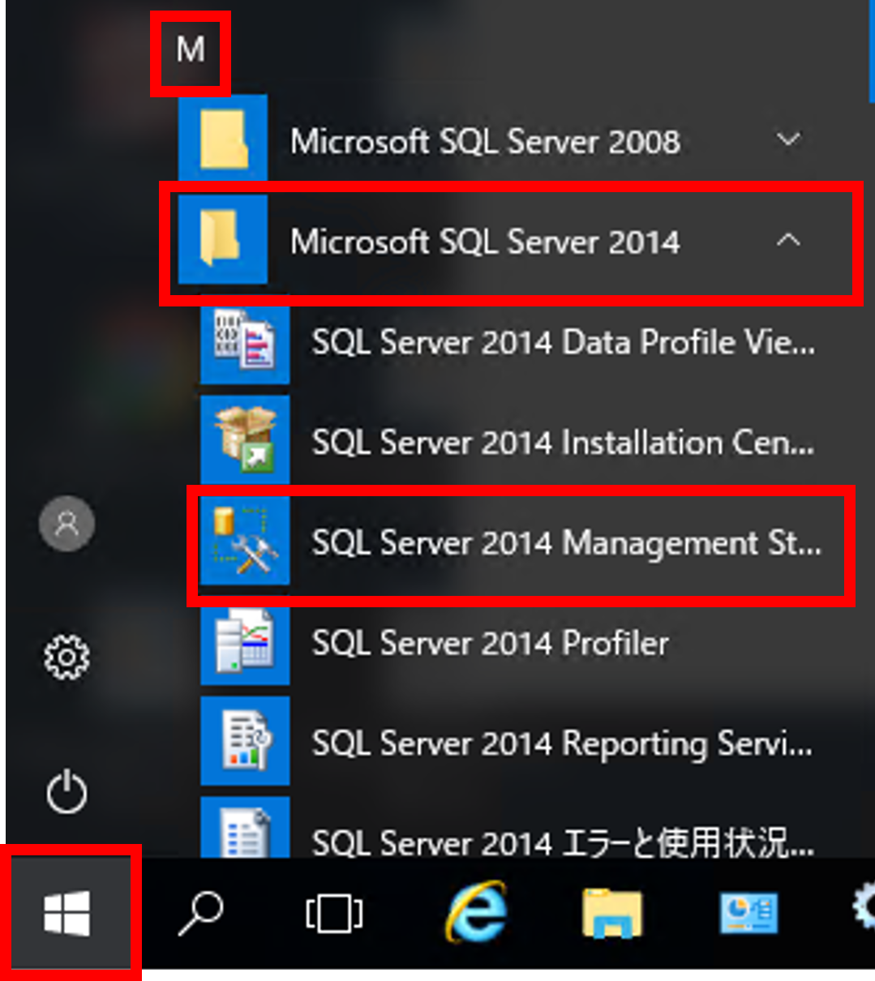
Task: Open Settings gear in Start menu
Action: 66,657
